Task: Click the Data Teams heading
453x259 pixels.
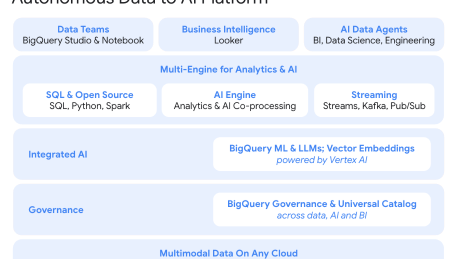Action: pos(83,30)
